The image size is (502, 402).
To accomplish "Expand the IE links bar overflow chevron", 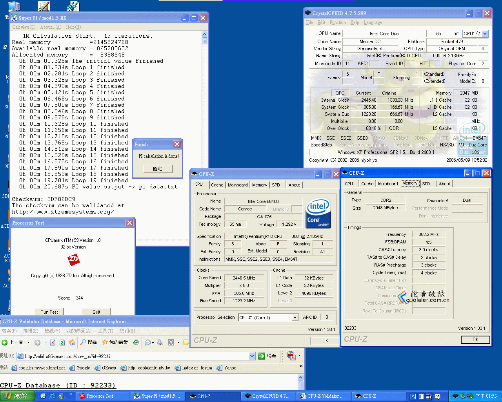I will [301, 366].
